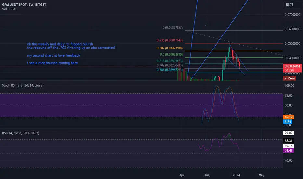Click the 79.02 RSI scale label
Image resolution: width=303 pixels, height=179 pixels.
point(288,133)
